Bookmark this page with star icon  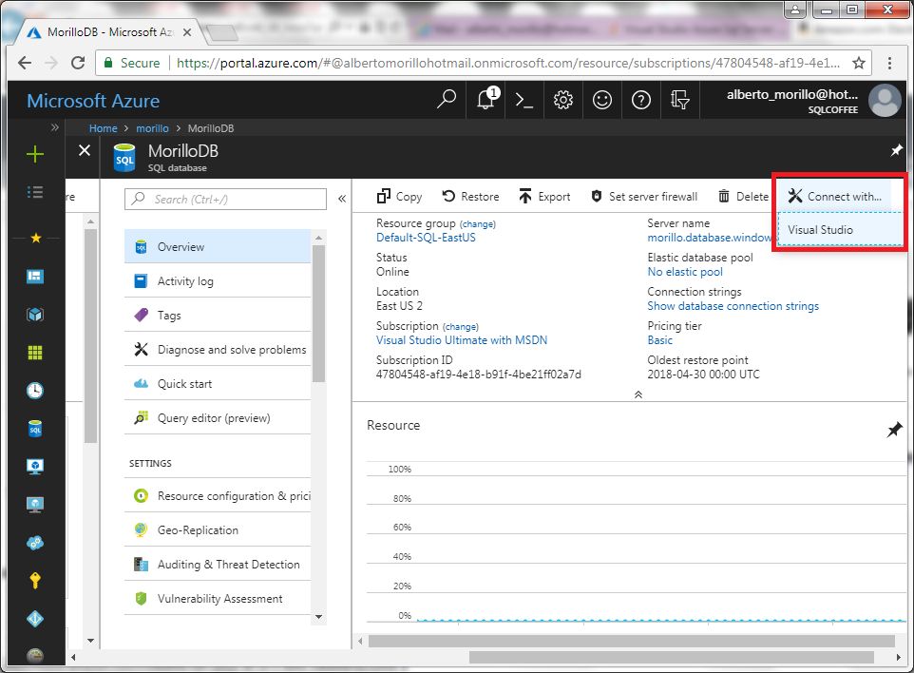pos(859,63)
